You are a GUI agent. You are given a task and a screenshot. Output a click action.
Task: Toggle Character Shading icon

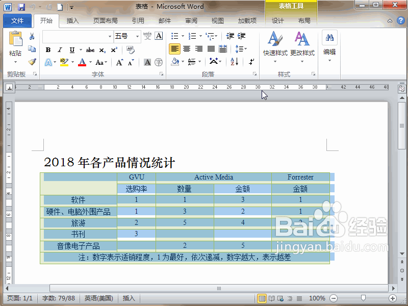147,62
